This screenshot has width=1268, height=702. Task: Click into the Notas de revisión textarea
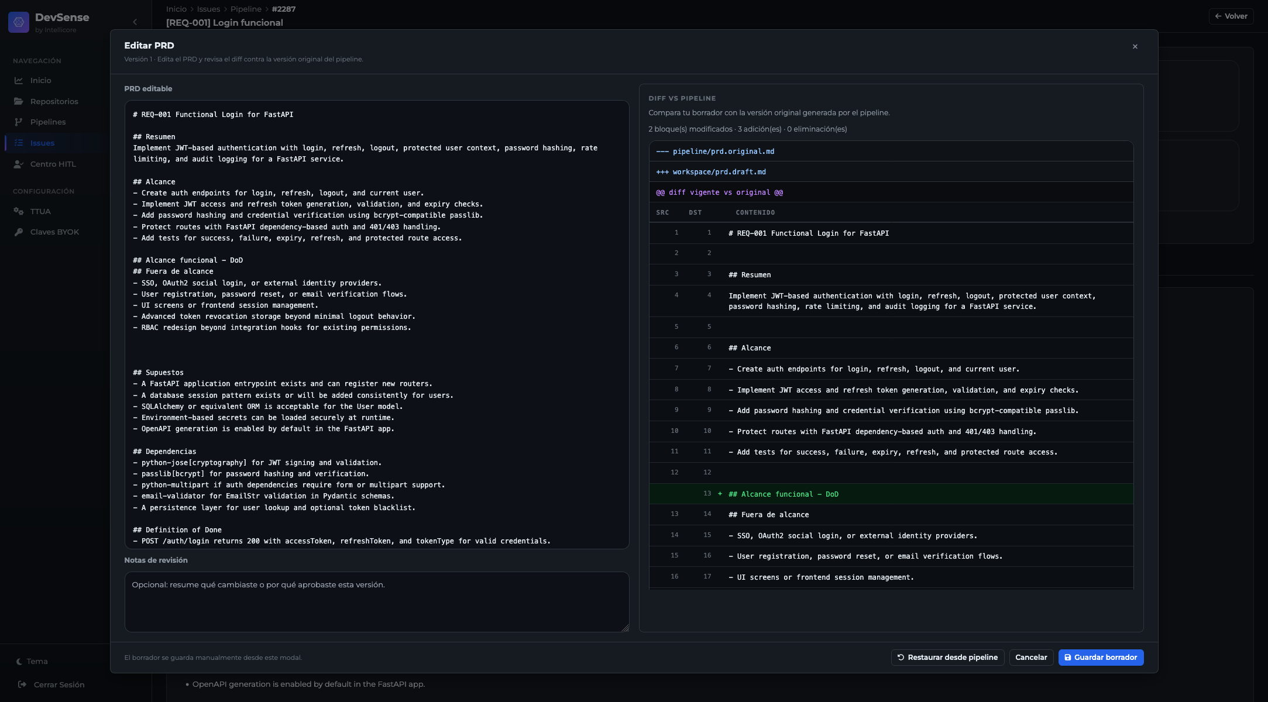[x=376, y=603]
